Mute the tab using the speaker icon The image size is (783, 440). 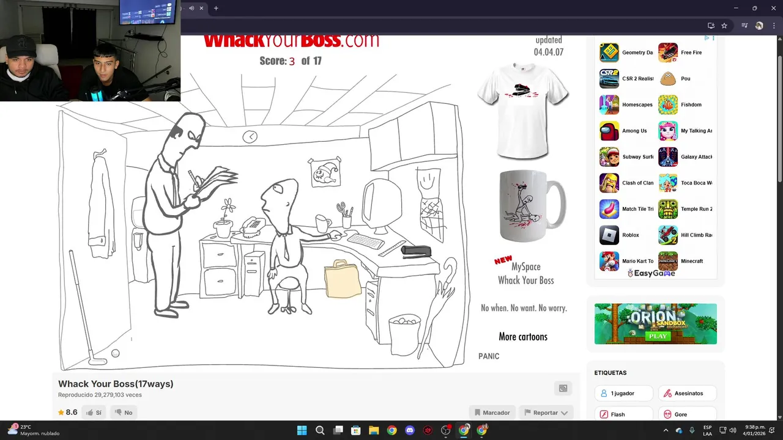tap(191, 8)
